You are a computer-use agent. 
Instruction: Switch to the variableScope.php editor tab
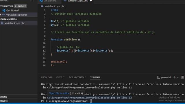click(x=78, y=1)
